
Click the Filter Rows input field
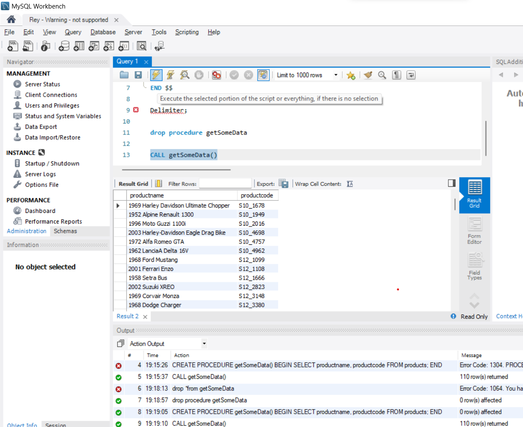(225, 183)
